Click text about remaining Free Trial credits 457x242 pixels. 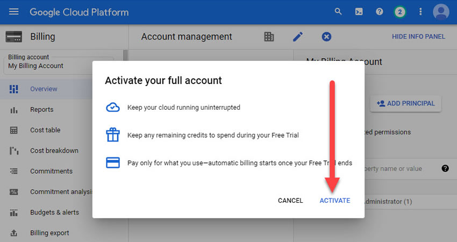[213, 135]
